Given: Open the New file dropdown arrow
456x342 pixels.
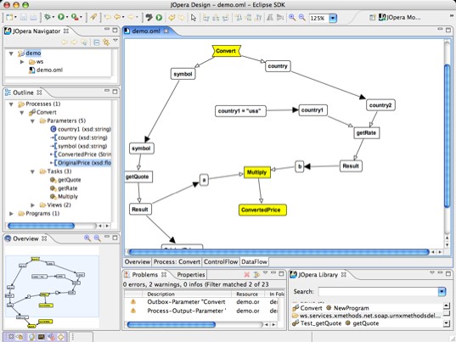Looking at the screenshot, I should pyautogui.click(x=15, y=18).
